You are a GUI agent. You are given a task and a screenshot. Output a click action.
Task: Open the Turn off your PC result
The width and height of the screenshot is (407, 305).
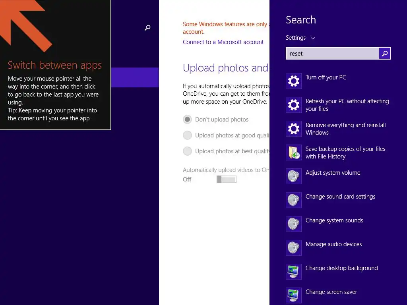click(x=339, y=81)
